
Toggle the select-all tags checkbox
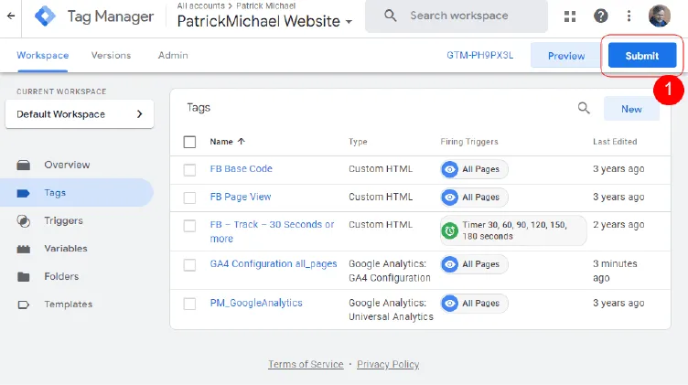tap(189, 142)
